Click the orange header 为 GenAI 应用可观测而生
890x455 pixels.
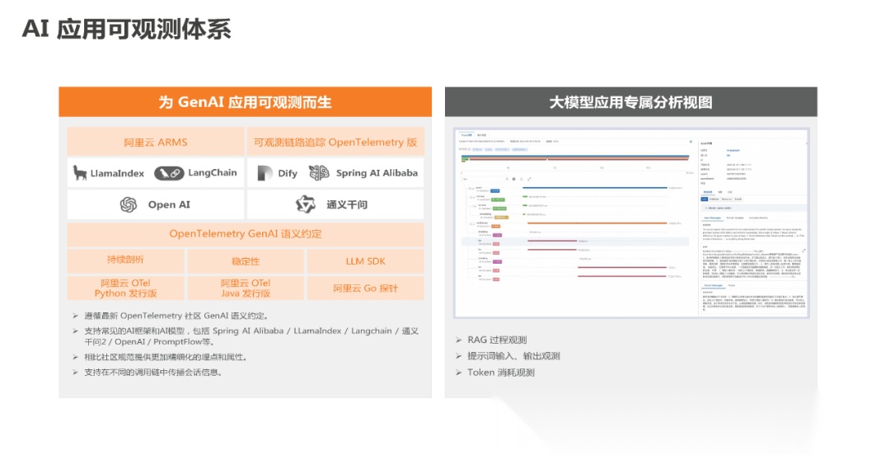coord(246,102)
